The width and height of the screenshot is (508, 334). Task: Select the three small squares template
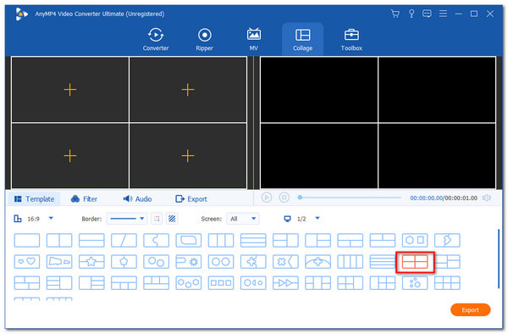pos(221,283)
